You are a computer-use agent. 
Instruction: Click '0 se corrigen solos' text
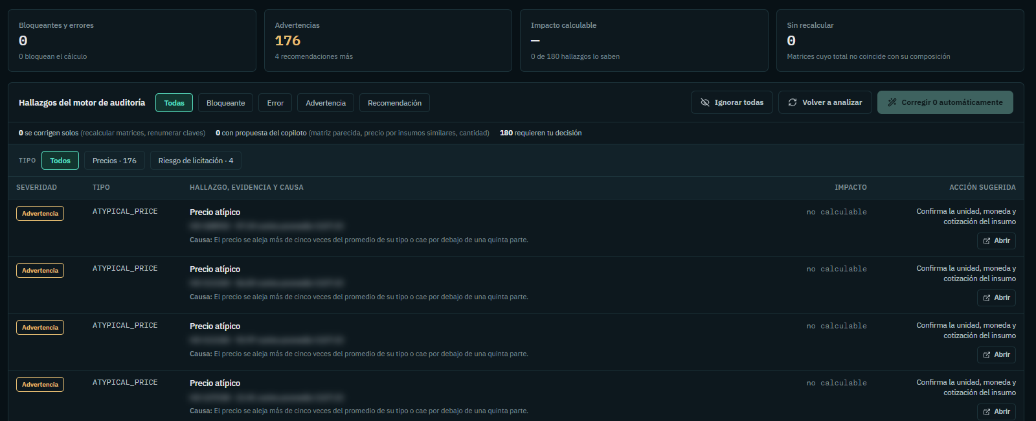49,133
